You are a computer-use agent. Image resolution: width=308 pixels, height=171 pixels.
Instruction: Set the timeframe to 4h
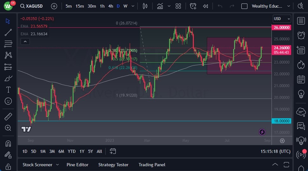[x=110, y=6]
